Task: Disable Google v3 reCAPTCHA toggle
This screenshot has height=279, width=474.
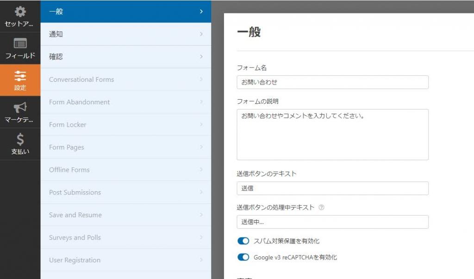Action: coord(243,257)
